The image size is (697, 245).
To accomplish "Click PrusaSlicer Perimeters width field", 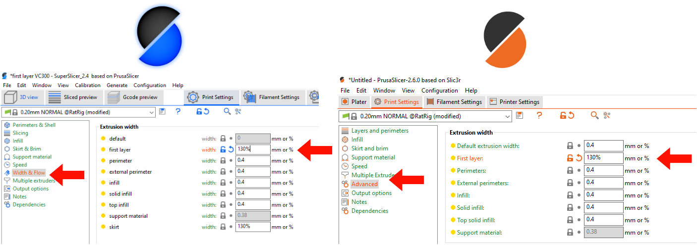I will coord(603,170).
